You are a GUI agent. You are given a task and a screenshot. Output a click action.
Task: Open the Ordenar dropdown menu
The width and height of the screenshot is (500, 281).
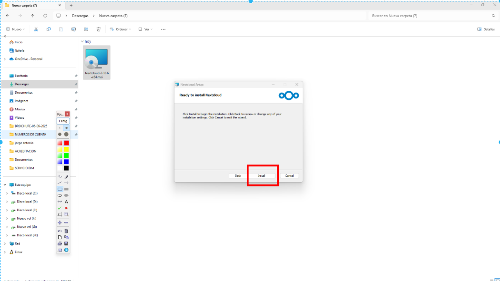pyautogui.click(x=120, y=29)
